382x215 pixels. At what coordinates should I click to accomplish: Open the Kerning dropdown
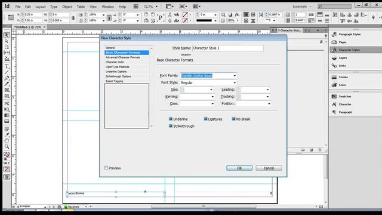pos(212,97)
